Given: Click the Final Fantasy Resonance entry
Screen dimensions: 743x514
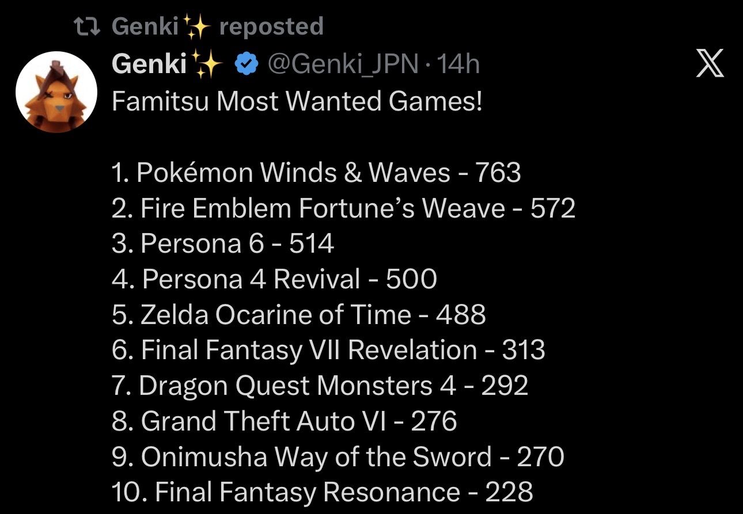Looking at the screenshot, I should [323, 493].
